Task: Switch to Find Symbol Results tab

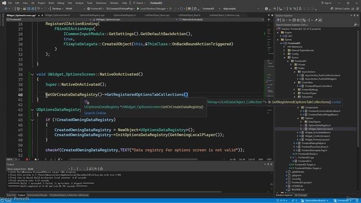Action: 37,195
